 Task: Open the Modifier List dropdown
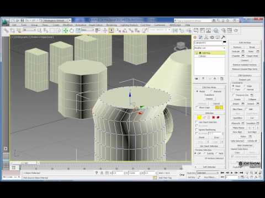click(210, 48)
